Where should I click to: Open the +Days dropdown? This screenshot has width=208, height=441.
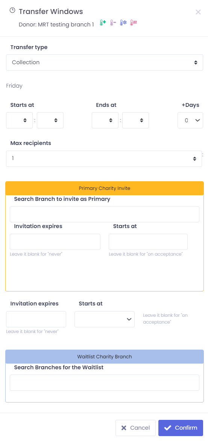tap(190, 120)
